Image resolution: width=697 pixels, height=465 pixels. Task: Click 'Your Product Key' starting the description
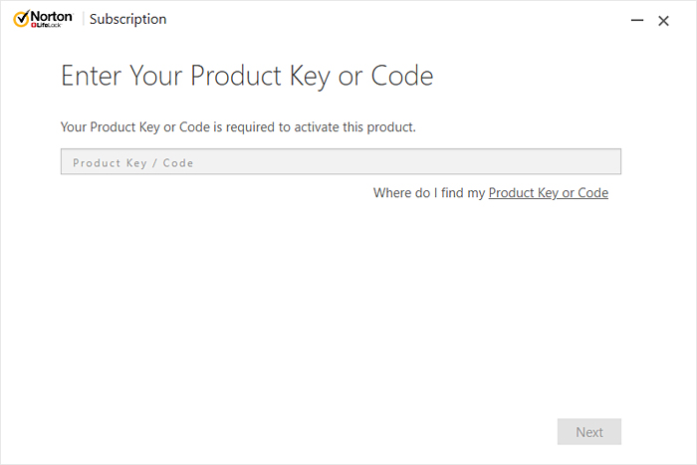tap(109, 127)
